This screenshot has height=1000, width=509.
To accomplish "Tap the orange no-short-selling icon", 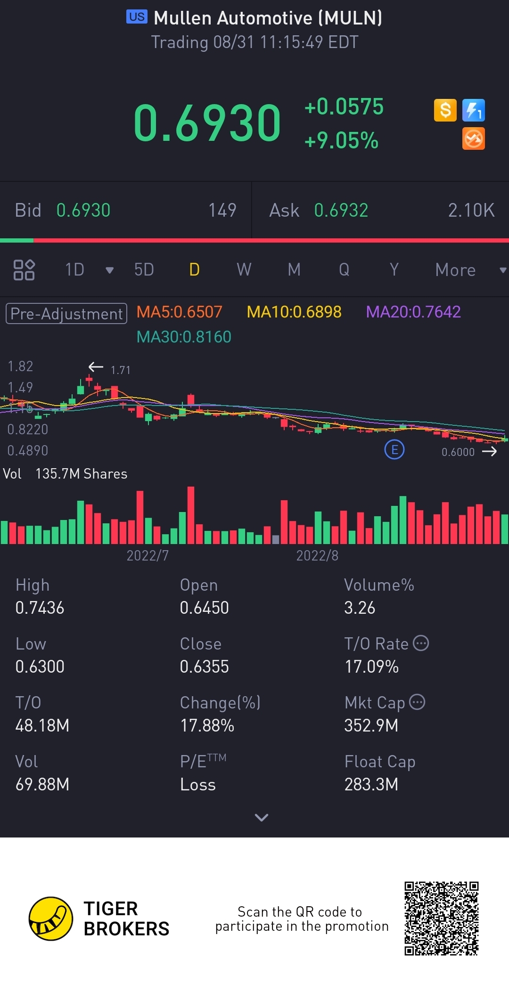I will point(474,139).
